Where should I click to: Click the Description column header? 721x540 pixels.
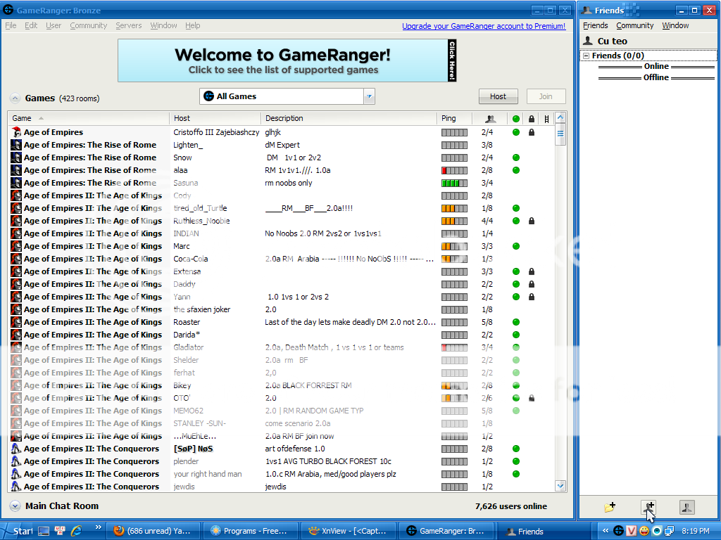pyautogui.click(x=349, y=118)
